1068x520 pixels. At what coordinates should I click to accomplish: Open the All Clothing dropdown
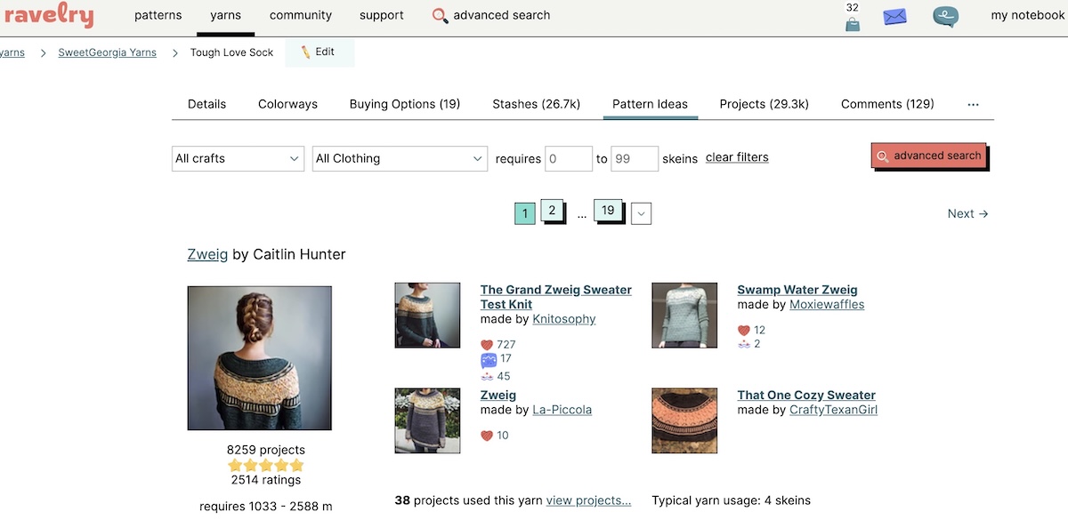[400, 158]
